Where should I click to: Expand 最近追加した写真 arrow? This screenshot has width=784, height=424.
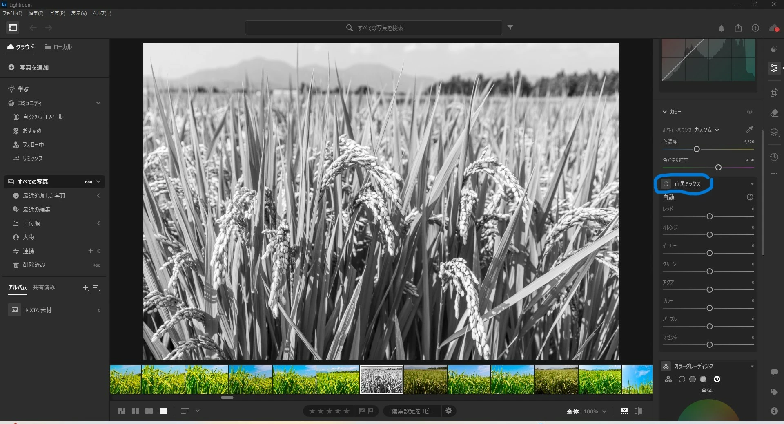pyautogui.click(x=98, y=196)
